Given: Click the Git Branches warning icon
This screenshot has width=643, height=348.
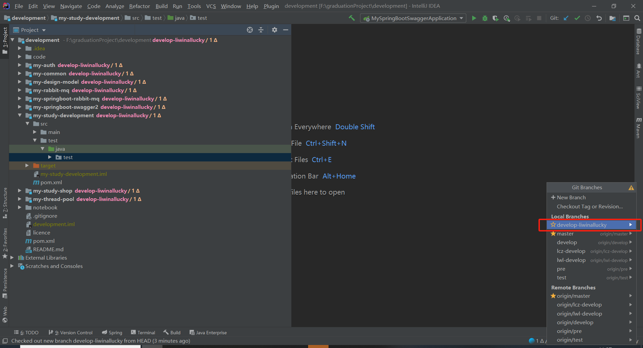Looking at the screenshot, I should tap(631, 188).
